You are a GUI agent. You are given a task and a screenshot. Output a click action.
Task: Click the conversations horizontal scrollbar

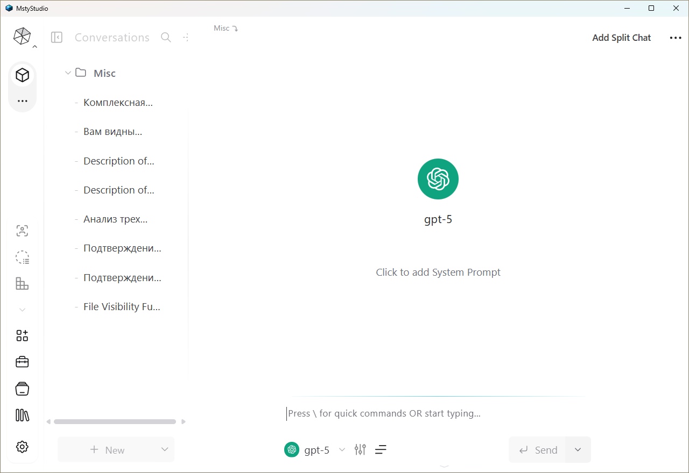point(115,422)
